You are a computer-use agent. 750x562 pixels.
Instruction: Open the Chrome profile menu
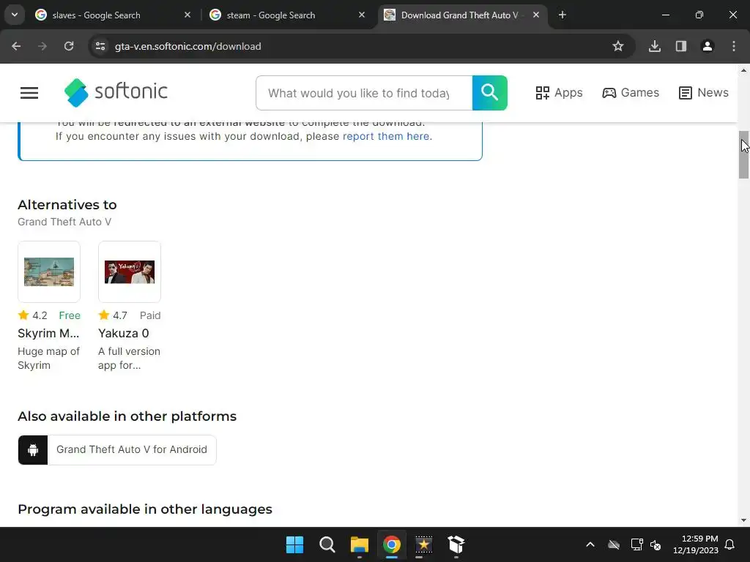(708, 46)
